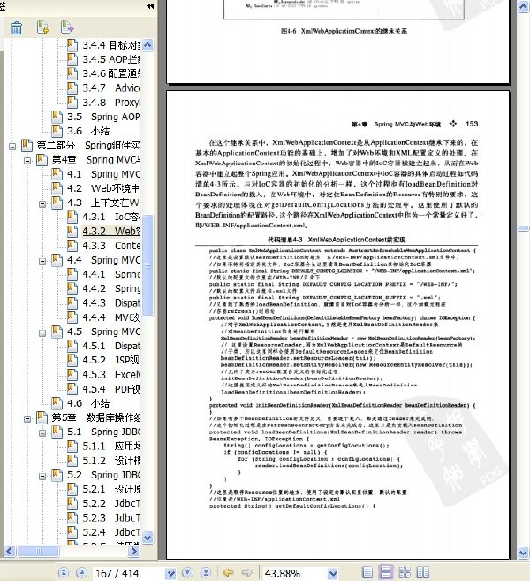Collapse the 4.4 Spring MVC node

click(x=42, y=261)
